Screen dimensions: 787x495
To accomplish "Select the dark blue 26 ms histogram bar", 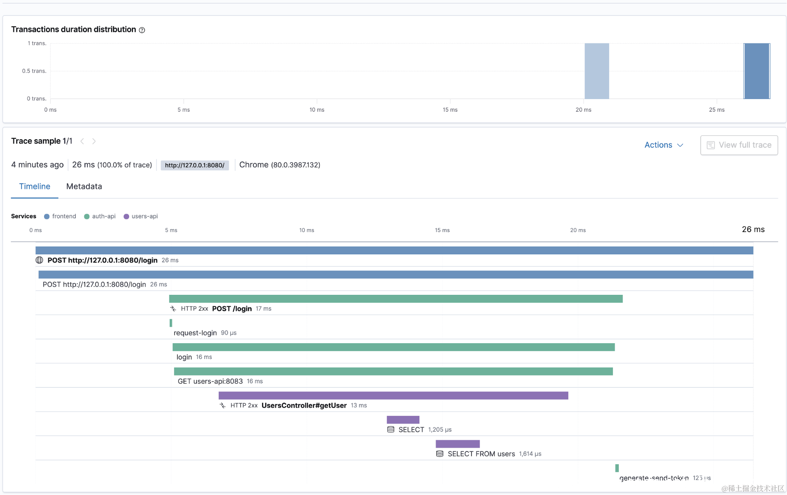I will point(756,71).
